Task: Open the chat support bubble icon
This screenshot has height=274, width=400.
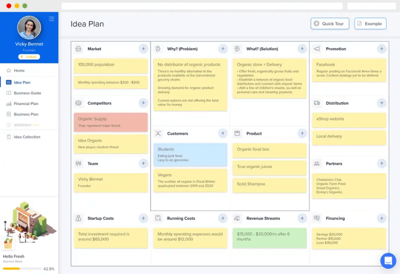Action: [388, 261]
